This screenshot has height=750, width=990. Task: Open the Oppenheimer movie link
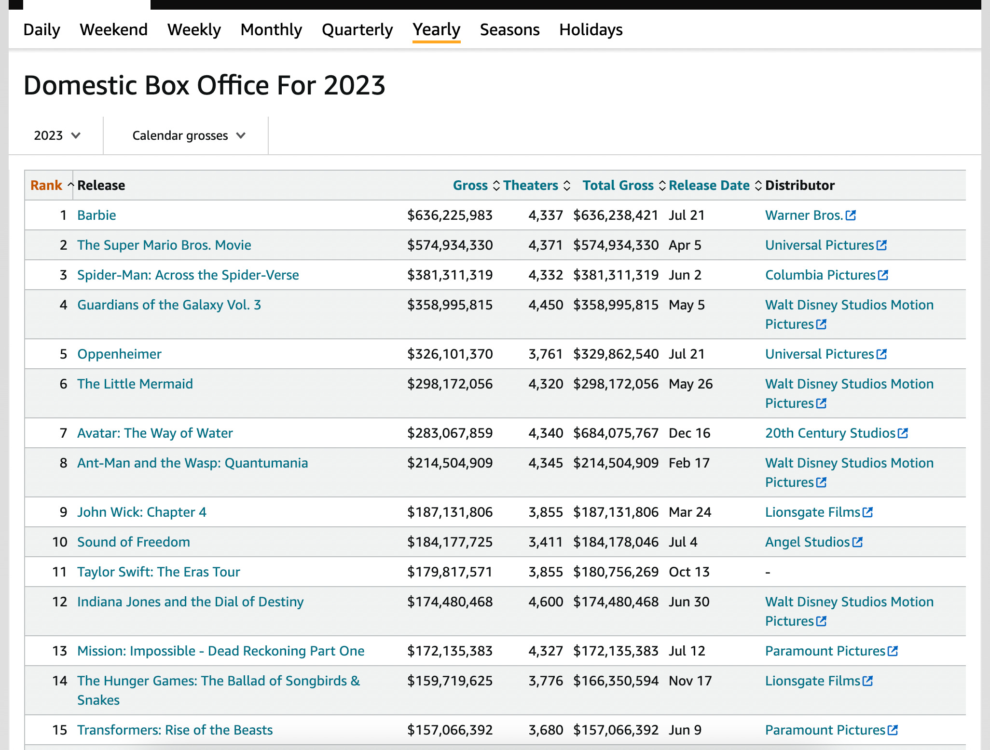[119, 354]
